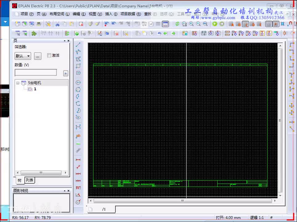Click the project check green checkmark icon
Screen dimensions: 297x222
tap(76, 34)
